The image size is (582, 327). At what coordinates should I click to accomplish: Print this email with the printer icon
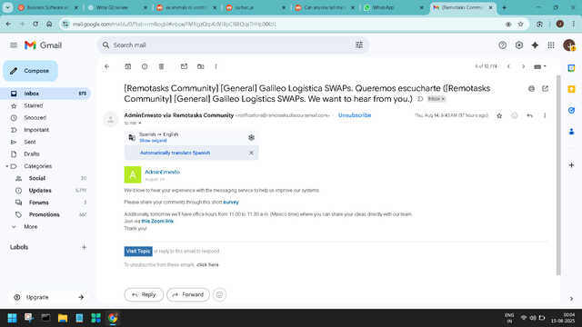pyautogui.click(x=531, y=89)
